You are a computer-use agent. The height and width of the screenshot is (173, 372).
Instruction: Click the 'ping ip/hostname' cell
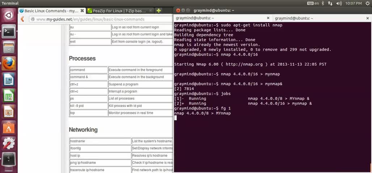click(100, 163)
